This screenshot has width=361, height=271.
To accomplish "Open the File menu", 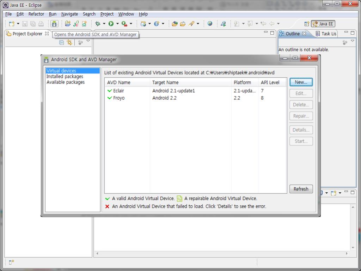I will [8, 14].
